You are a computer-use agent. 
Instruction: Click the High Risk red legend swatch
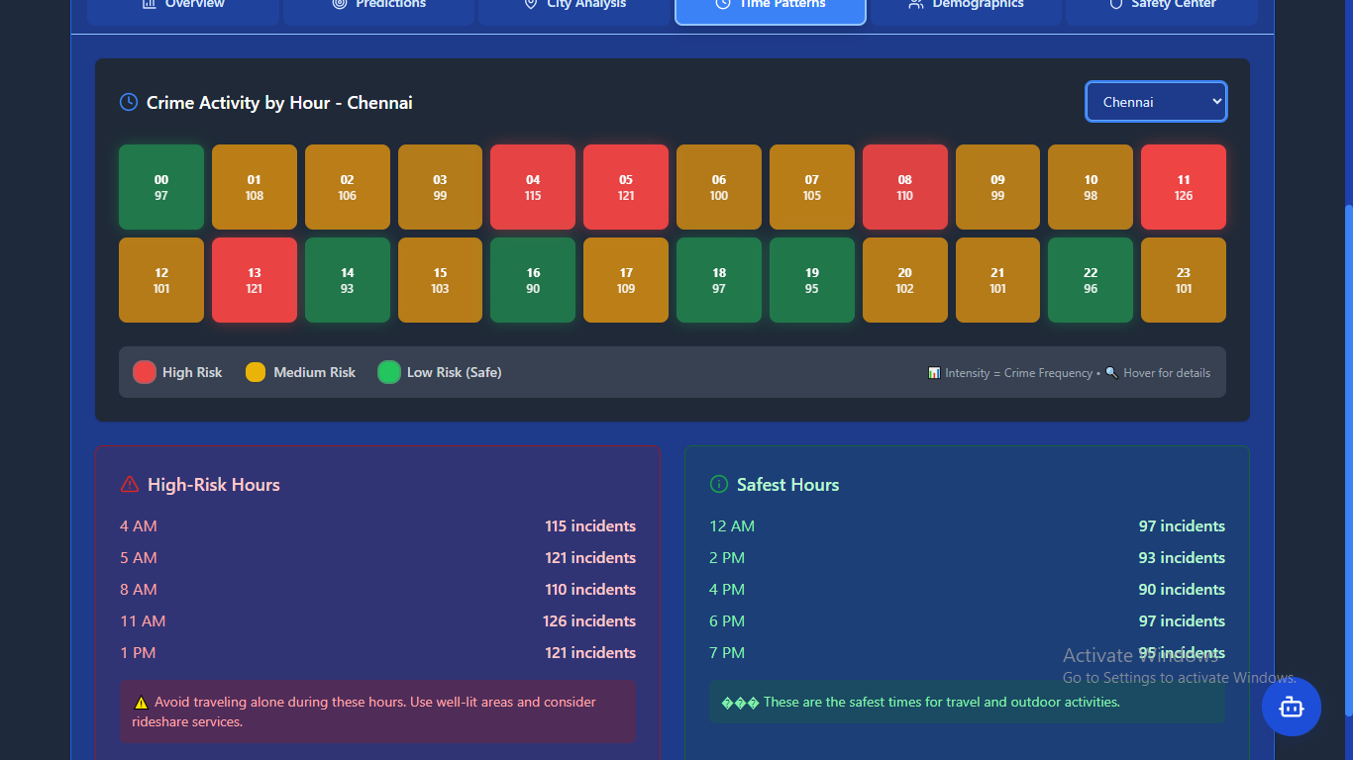pyautogui.click(x=145, y=372)
